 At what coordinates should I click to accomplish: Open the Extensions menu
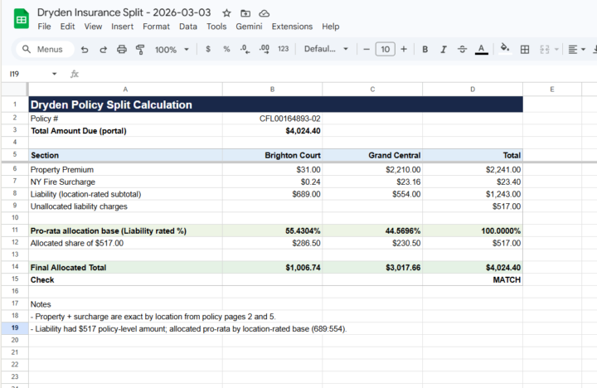pyautogui.click(x=292, y=27)
